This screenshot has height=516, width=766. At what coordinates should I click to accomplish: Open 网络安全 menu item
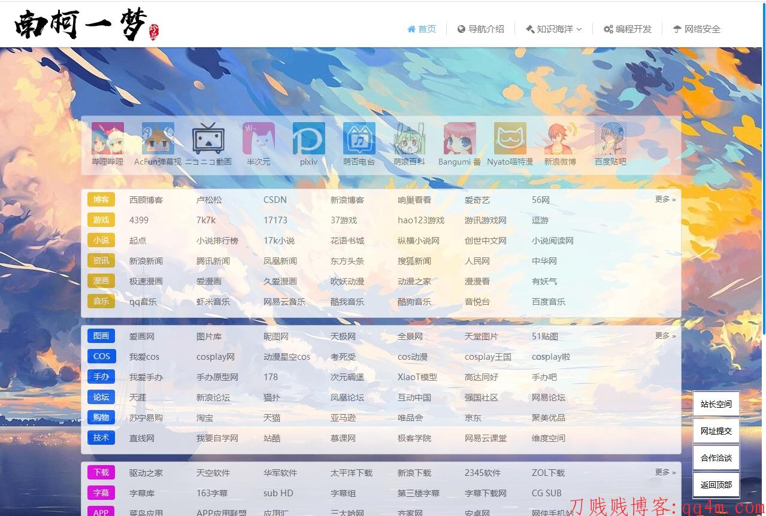point(697,29)
